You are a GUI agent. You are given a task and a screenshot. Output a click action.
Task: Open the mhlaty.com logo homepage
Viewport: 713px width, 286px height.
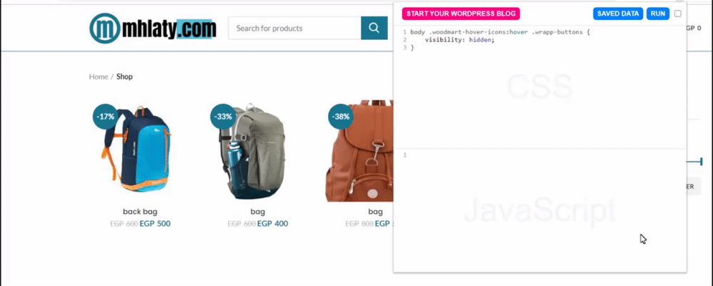point(153,28)
